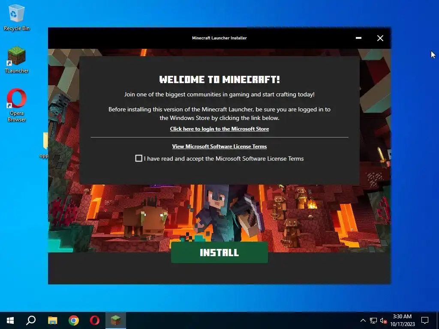
Task: Open the notification action center icon
Action: click(x=425, y=320)
